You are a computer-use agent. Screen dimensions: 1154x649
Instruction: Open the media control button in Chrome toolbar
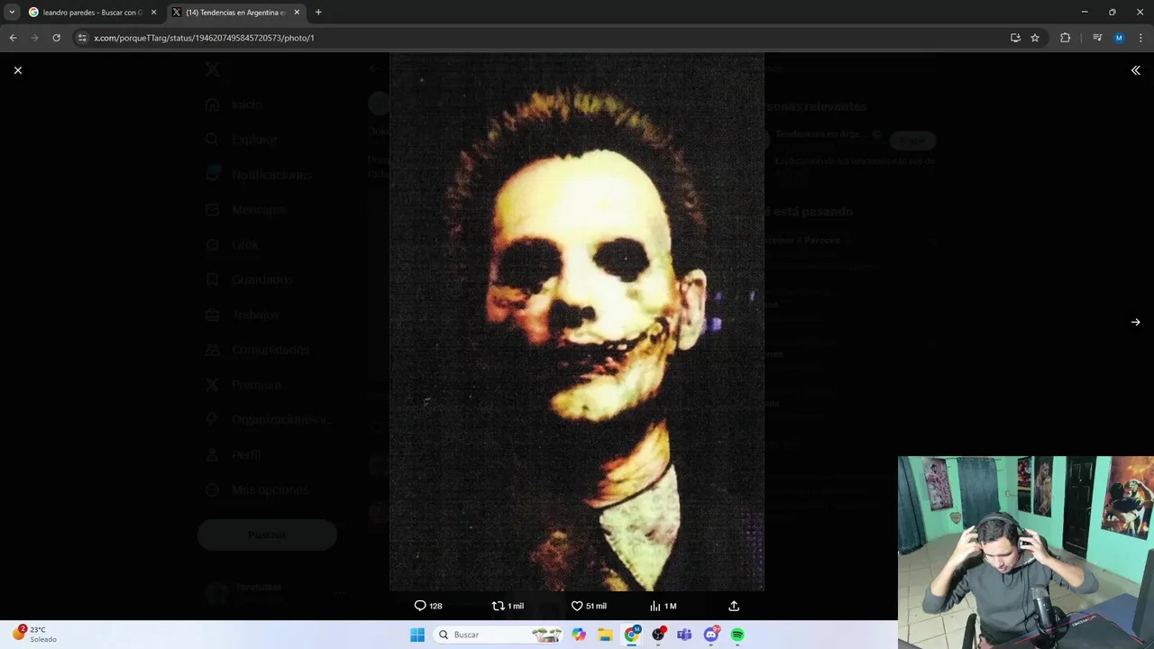tap(1097, 38)
